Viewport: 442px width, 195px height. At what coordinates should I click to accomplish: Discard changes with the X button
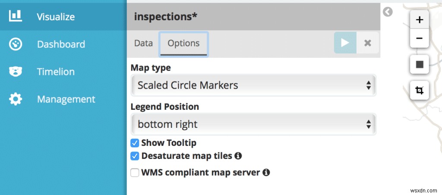coord(368,43)
